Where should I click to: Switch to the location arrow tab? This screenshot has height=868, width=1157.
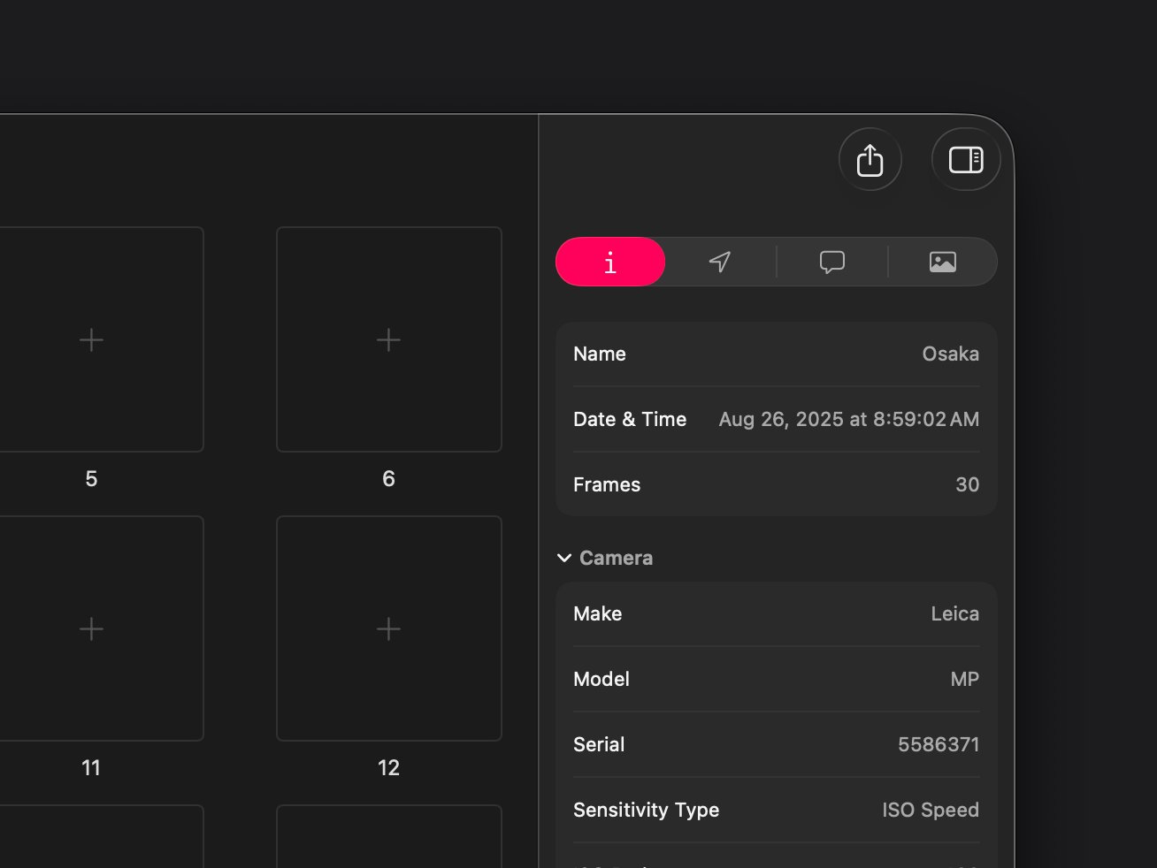720,262
